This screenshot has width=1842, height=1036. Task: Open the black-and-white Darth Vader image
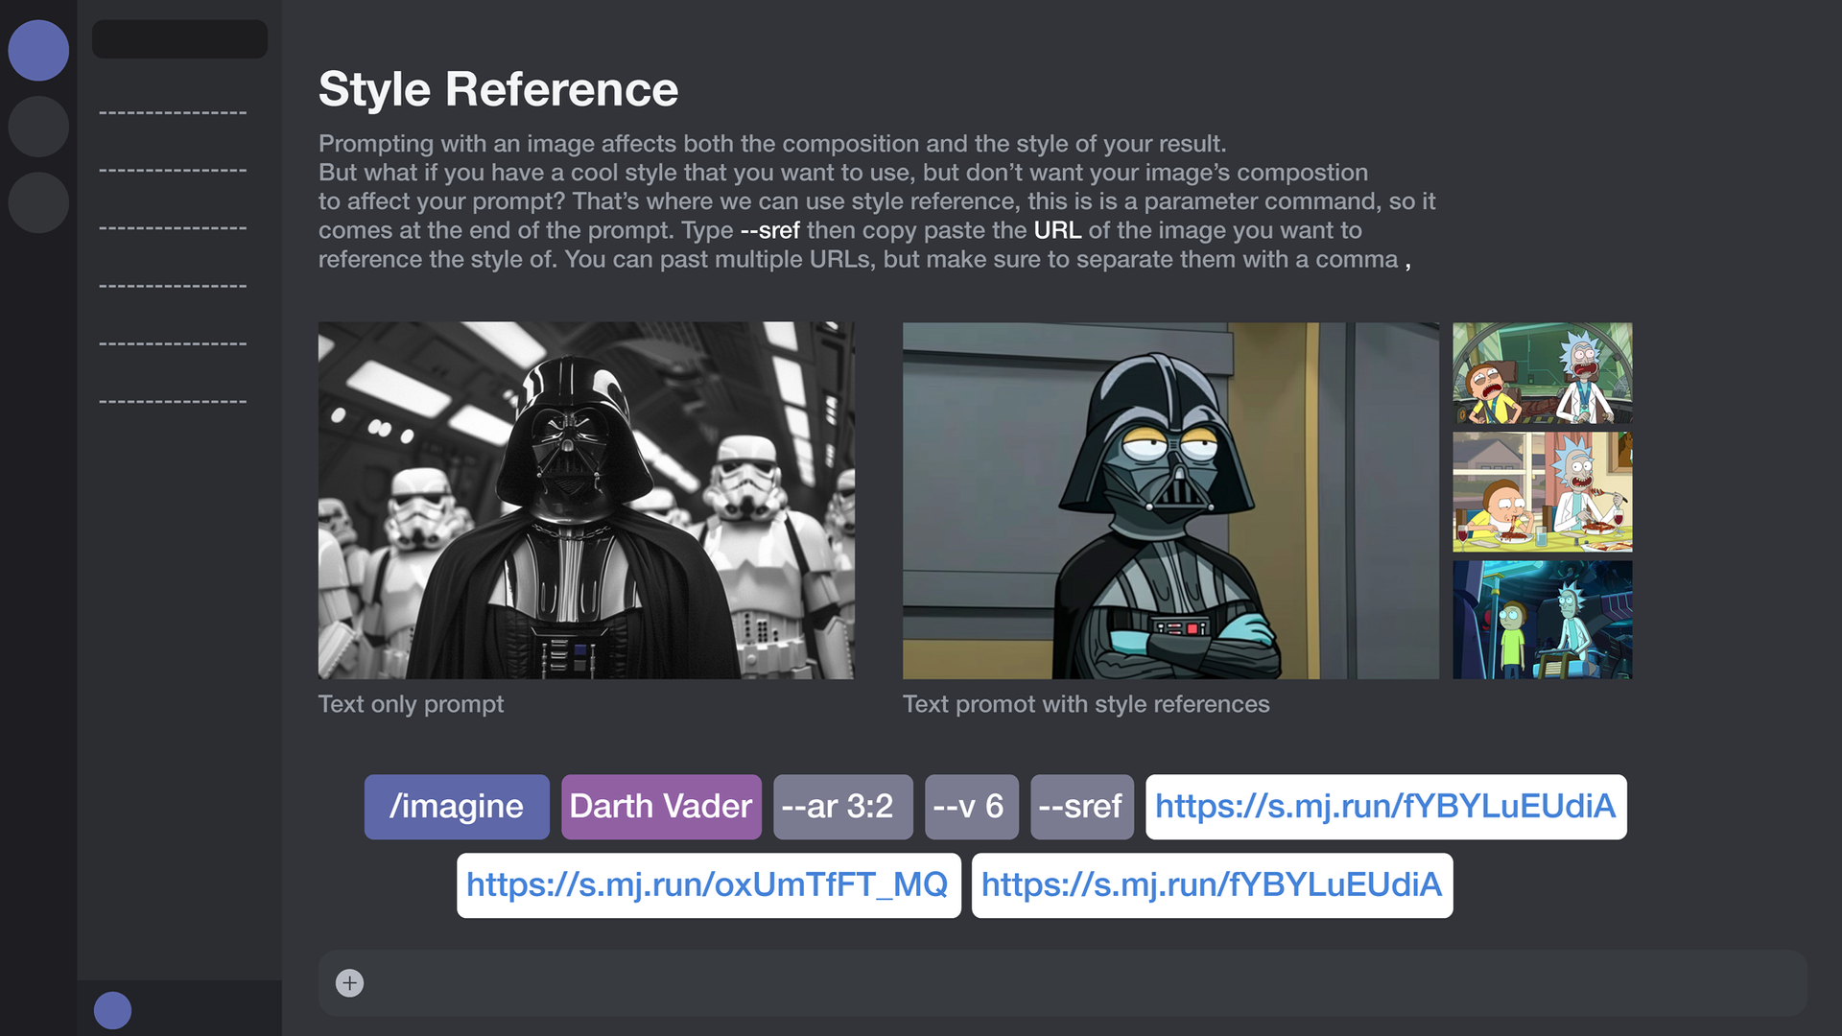586,501
